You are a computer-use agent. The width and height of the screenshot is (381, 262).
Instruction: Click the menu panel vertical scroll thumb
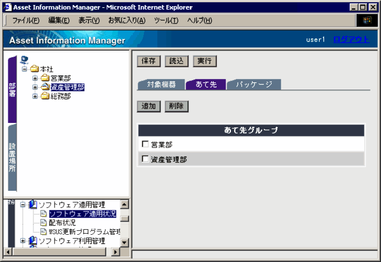pos(124,219)
